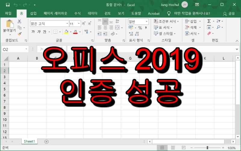241x151 pixels.
Task: Click the Select All corner triangle
Action: tap(6, 58)
